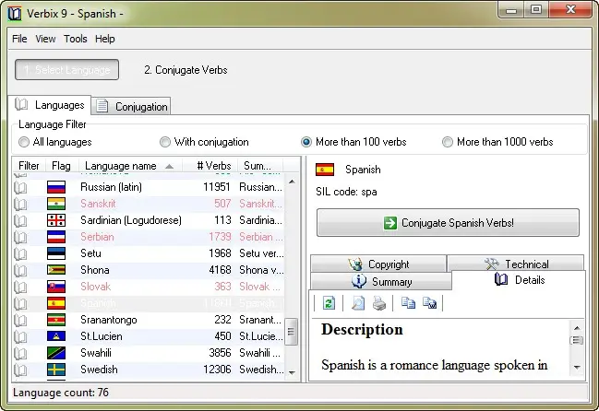Viewport: 599px width, 411px height.
Task: Click the 1. Select Language button
Action: (66, 70)
